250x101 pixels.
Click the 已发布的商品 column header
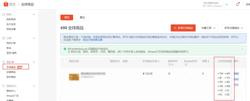[x=225, y=61]
